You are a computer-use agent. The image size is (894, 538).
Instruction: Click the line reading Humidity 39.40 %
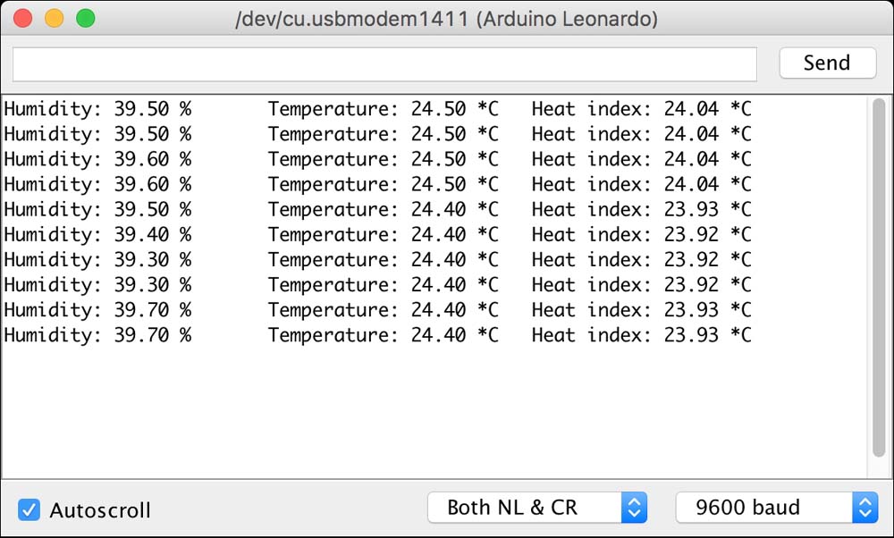[97, 235]
